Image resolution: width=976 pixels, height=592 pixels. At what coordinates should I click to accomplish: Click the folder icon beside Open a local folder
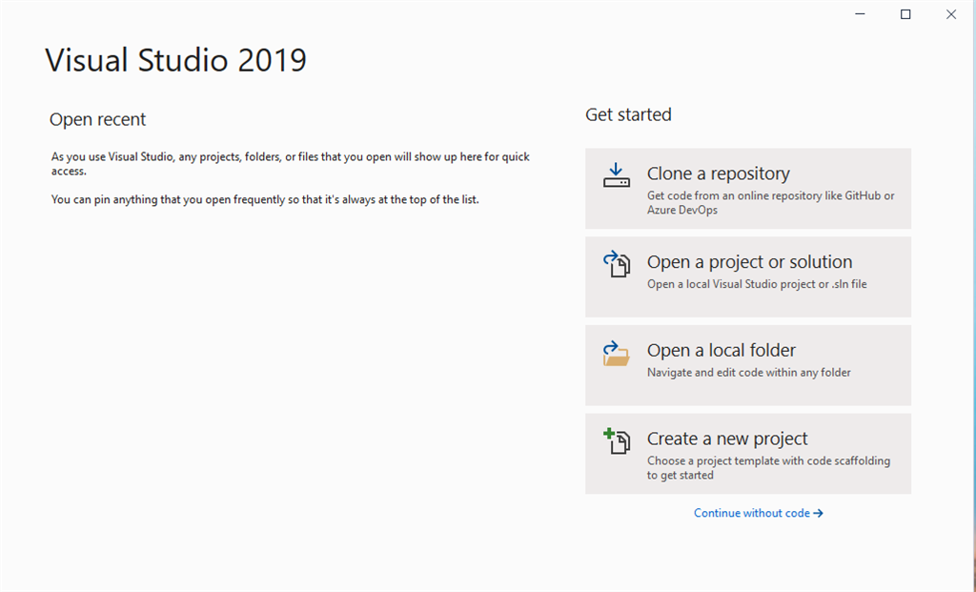[x=617, y=354]
